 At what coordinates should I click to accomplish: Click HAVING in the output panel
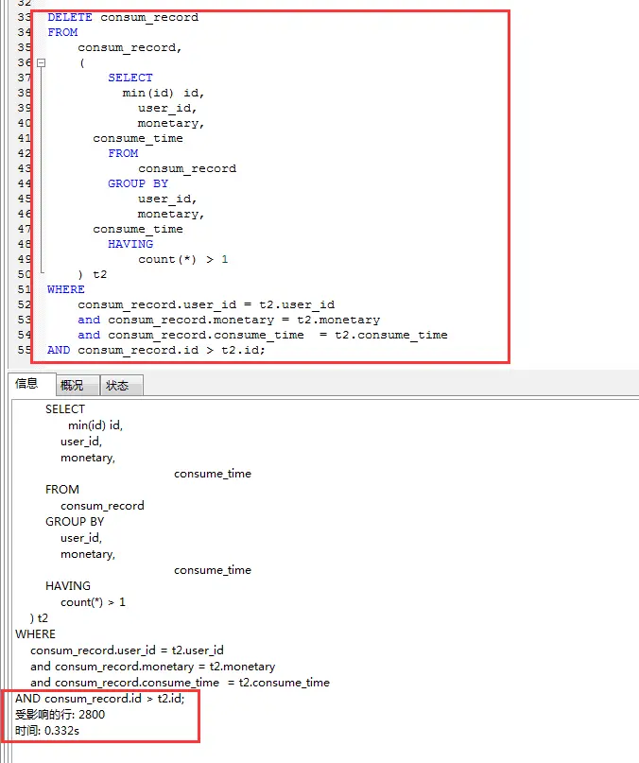(68, 586)
